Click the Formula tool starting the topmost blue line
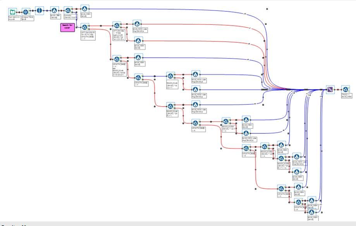This screenshot has width=356, height=226. coord(85,9)
